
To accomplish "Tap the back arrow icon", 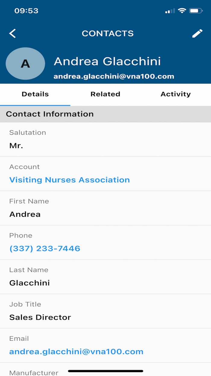I will (x=12, y=33).
